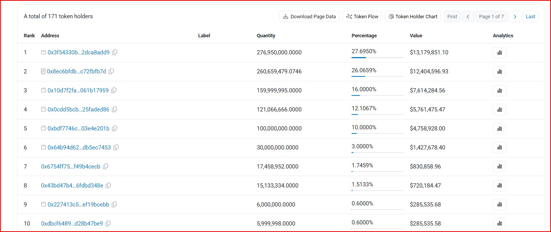551x232 pixels.
Task: Select quantity 15,133,334.0000
Action: 278,186
